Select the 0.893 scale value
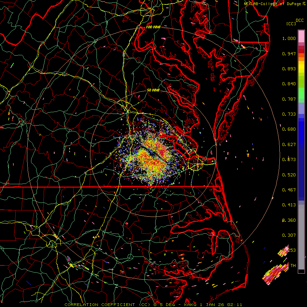The width and height of the screenshot is (307, 307). [x=289, y=69]
